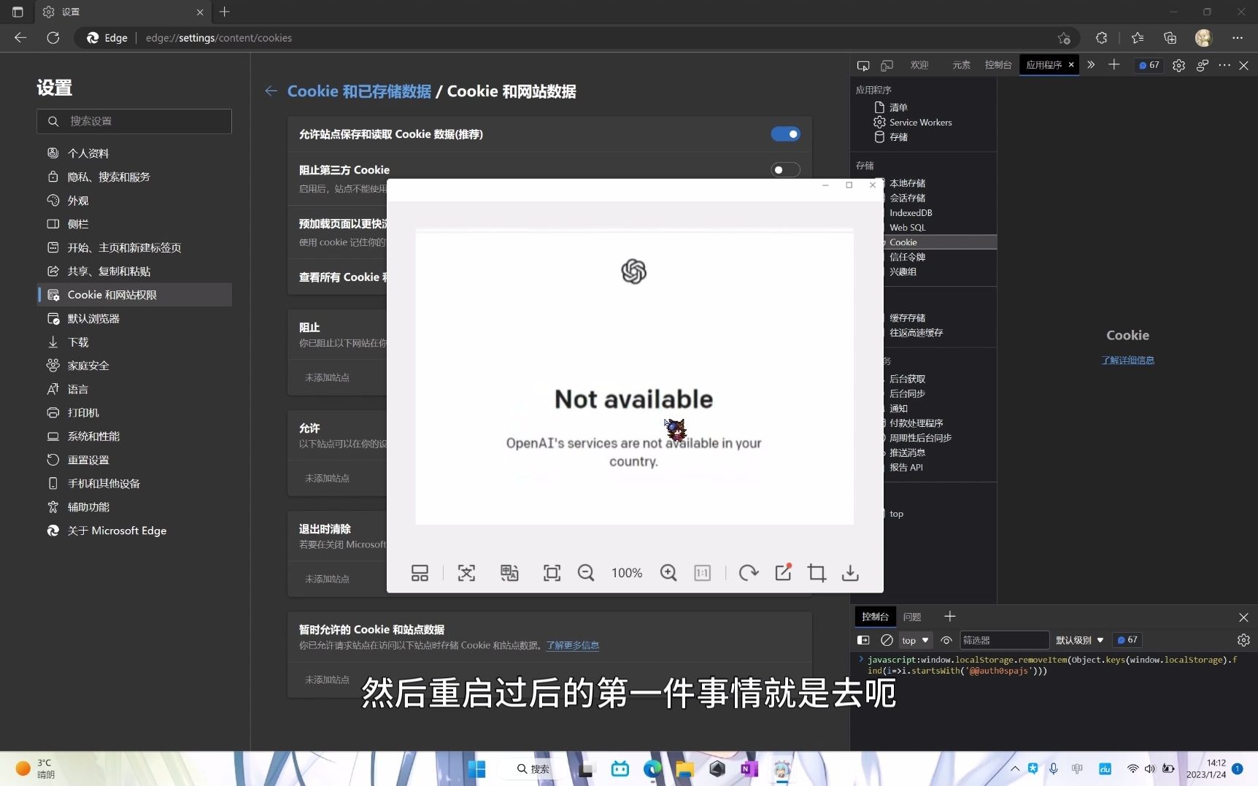Save the screenshot with the download icon
Screen dimensions: 1258x786
coord(849,573)
